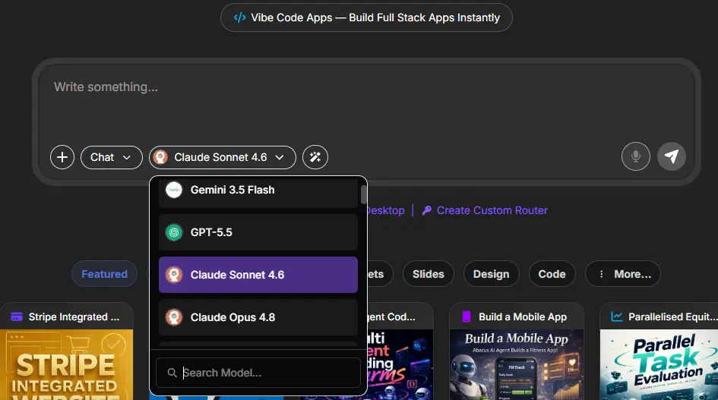Click the magic wand enhance prompt icon
The height and width of the screenshot is (400, 718).
tap(315, 157)
